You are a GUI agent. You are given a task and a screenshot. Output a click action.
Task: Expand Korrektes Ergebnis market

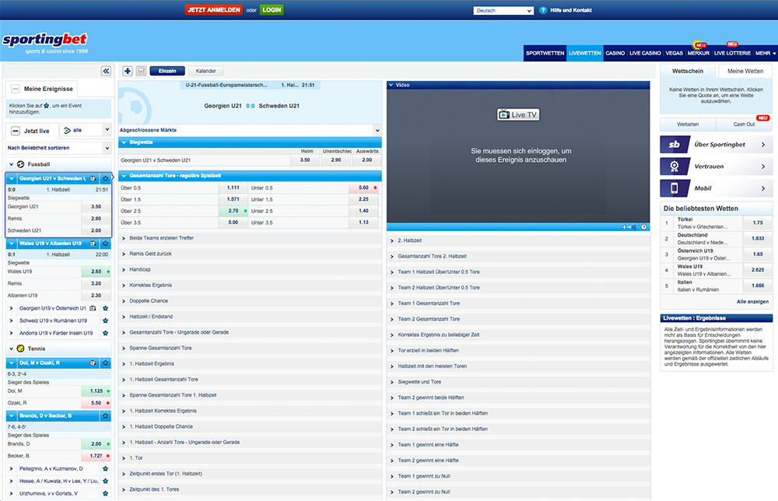click(250, 286)
